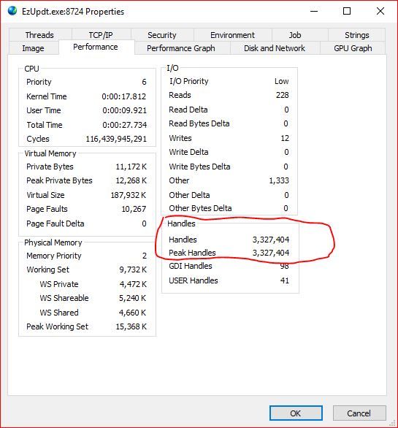
Task: Open the TCP/IP tab
Action: point(101,35)
